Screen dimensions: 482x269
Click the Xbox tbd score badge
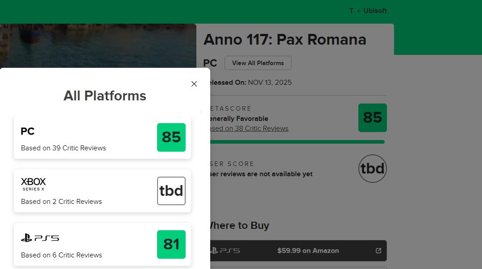pos(171,191)
